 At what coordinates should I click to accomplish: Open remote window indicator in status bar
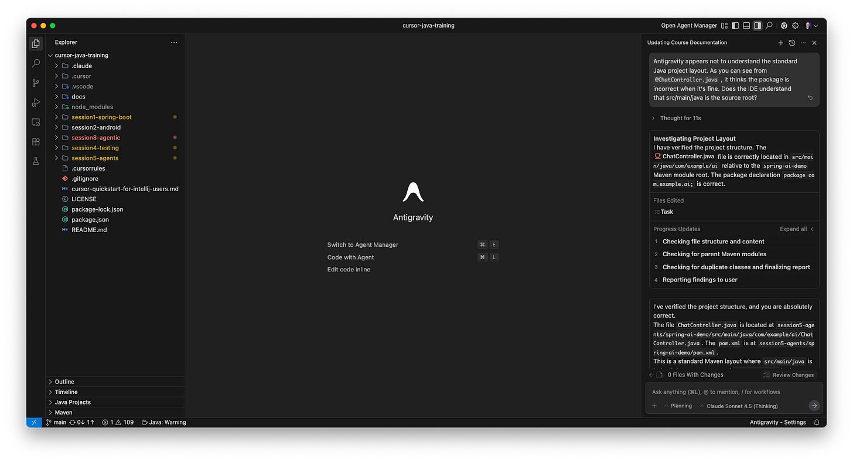[34, 422]
